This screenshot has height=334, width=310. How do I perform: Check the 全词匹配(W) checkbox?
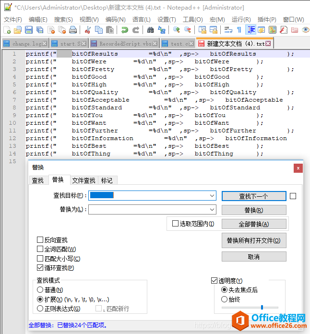pyautogui.click(x=40, y=249)
